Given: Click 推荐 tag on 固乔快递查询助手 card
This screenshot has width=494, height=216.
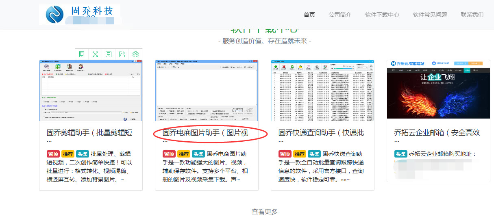Looking at the screenshot, I should coord(300,154).
